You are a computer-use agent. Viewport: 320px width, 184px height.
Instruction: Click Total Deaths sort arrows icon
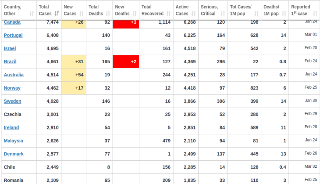click(x=108, y=14)
